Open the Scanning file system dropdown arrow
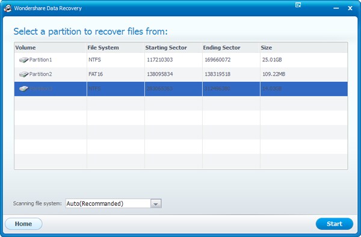 (x=156, y=204)
